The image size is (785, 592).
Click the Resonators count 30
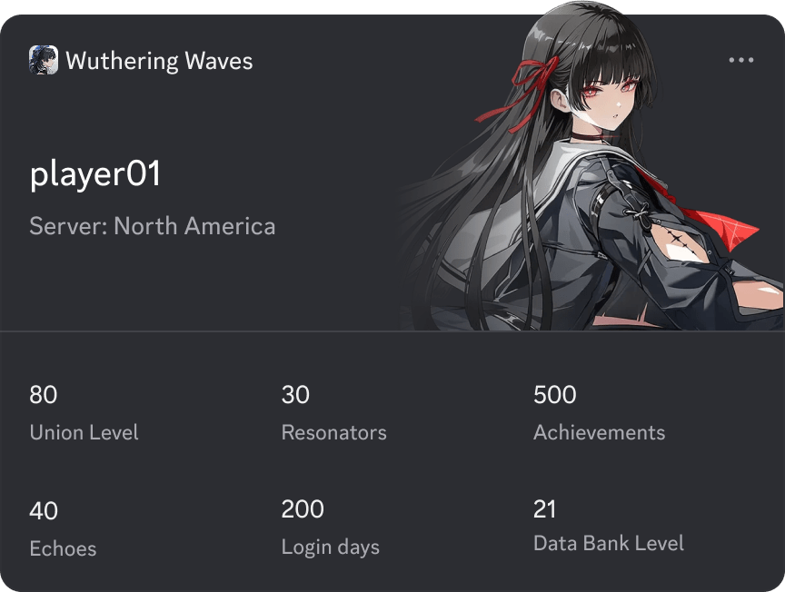click(x=295, y=394)
